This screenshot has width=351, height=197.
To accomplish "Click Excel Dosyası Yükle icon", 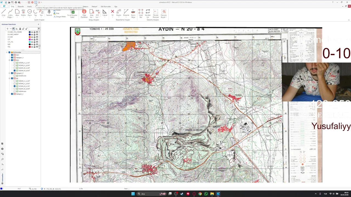I will (72, 14).
